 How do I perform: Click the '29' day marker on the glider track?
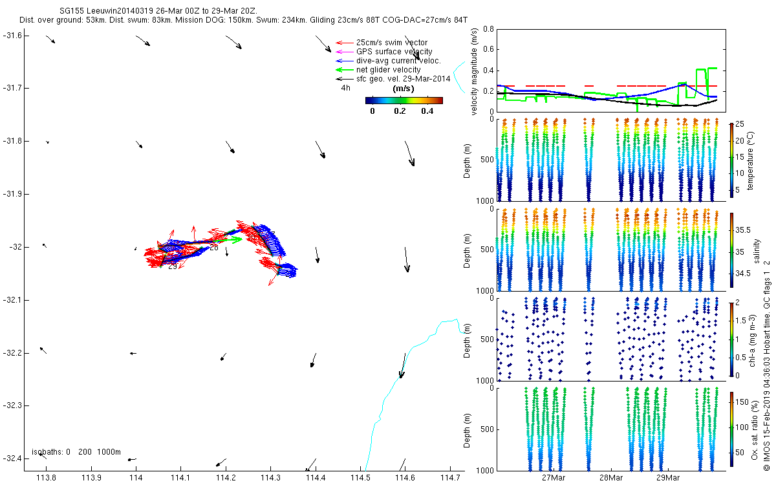[x=172, y=266]
